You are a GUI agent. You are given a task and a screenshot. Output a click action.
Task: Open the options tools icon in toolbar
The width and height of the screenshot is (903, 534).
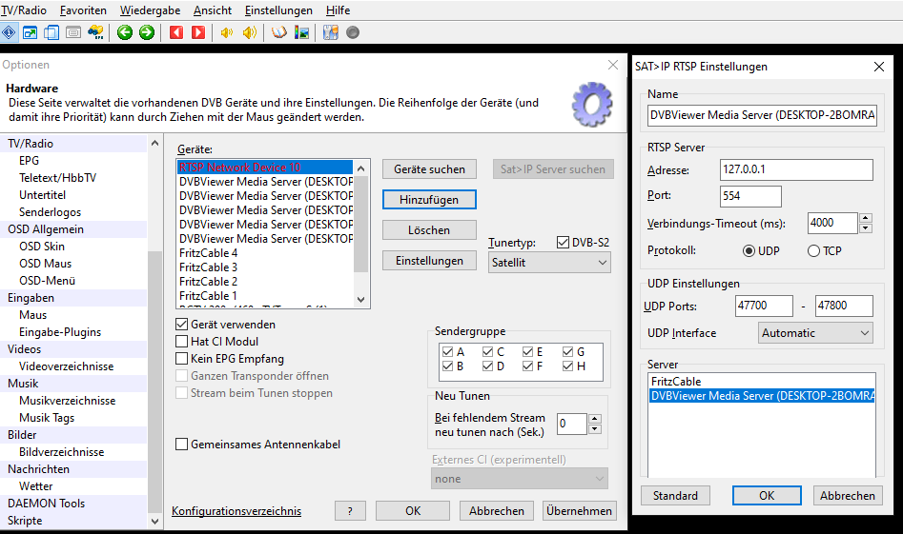click(330, 32)
